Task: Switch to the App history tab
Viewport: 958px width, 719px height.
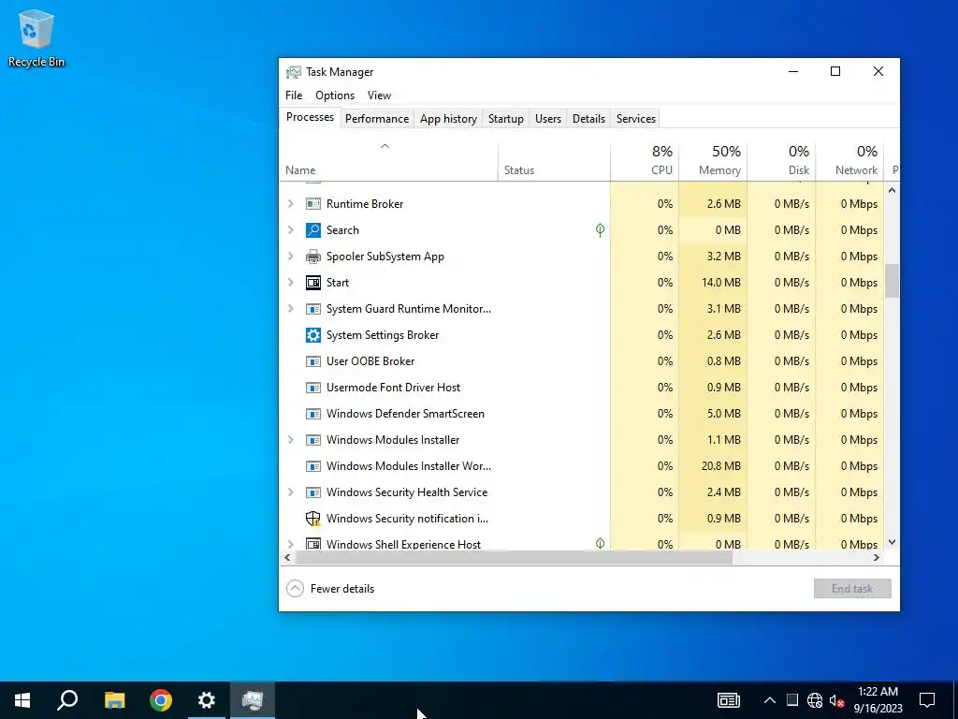Action: coord(448,119)
